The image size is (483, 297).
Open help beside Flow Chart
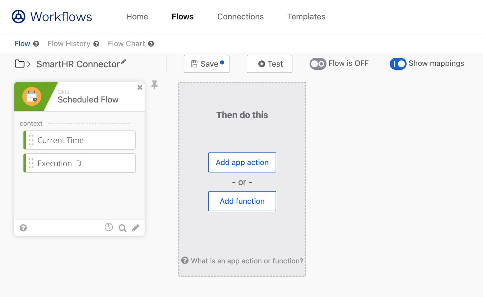click(x=151, y=44)
